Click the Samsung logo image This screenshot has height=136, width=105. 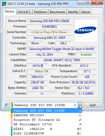point(85,30)
